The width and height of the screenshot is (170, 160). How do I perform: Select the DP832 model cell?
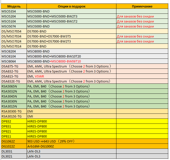point(14,121)
